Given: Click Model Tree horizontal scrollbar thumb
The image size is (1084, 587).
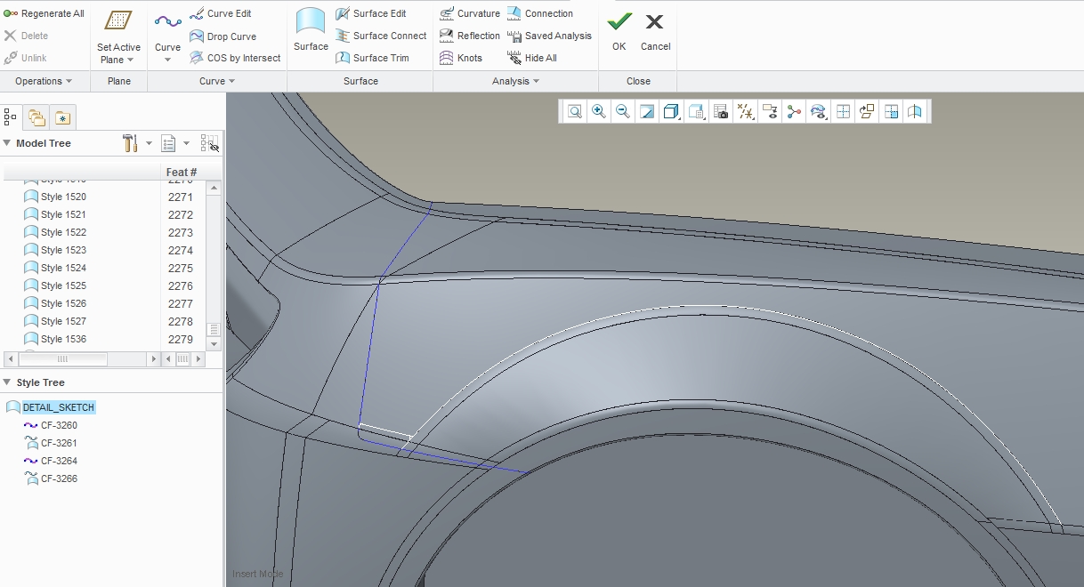Looking at the screenshot, I should tap(62, 359).
